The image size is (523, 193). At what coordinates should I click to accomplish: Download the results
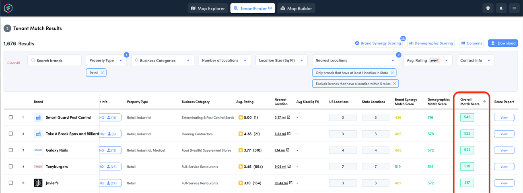click(503, 43)
